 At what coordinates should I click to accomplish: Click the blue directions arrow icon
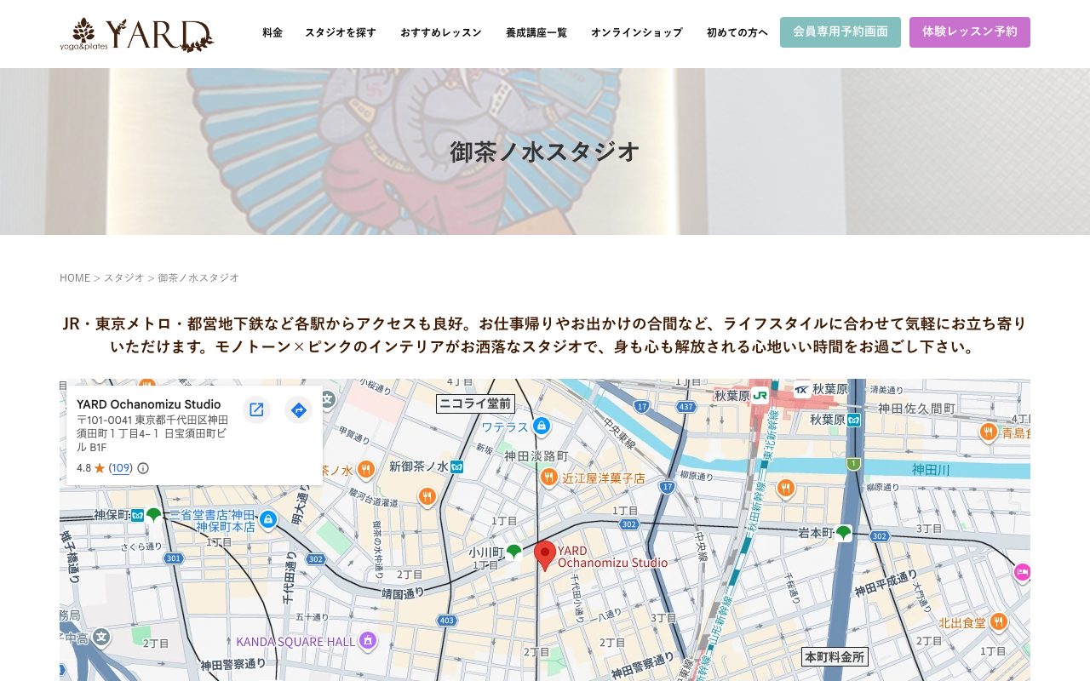pos(298,410)
